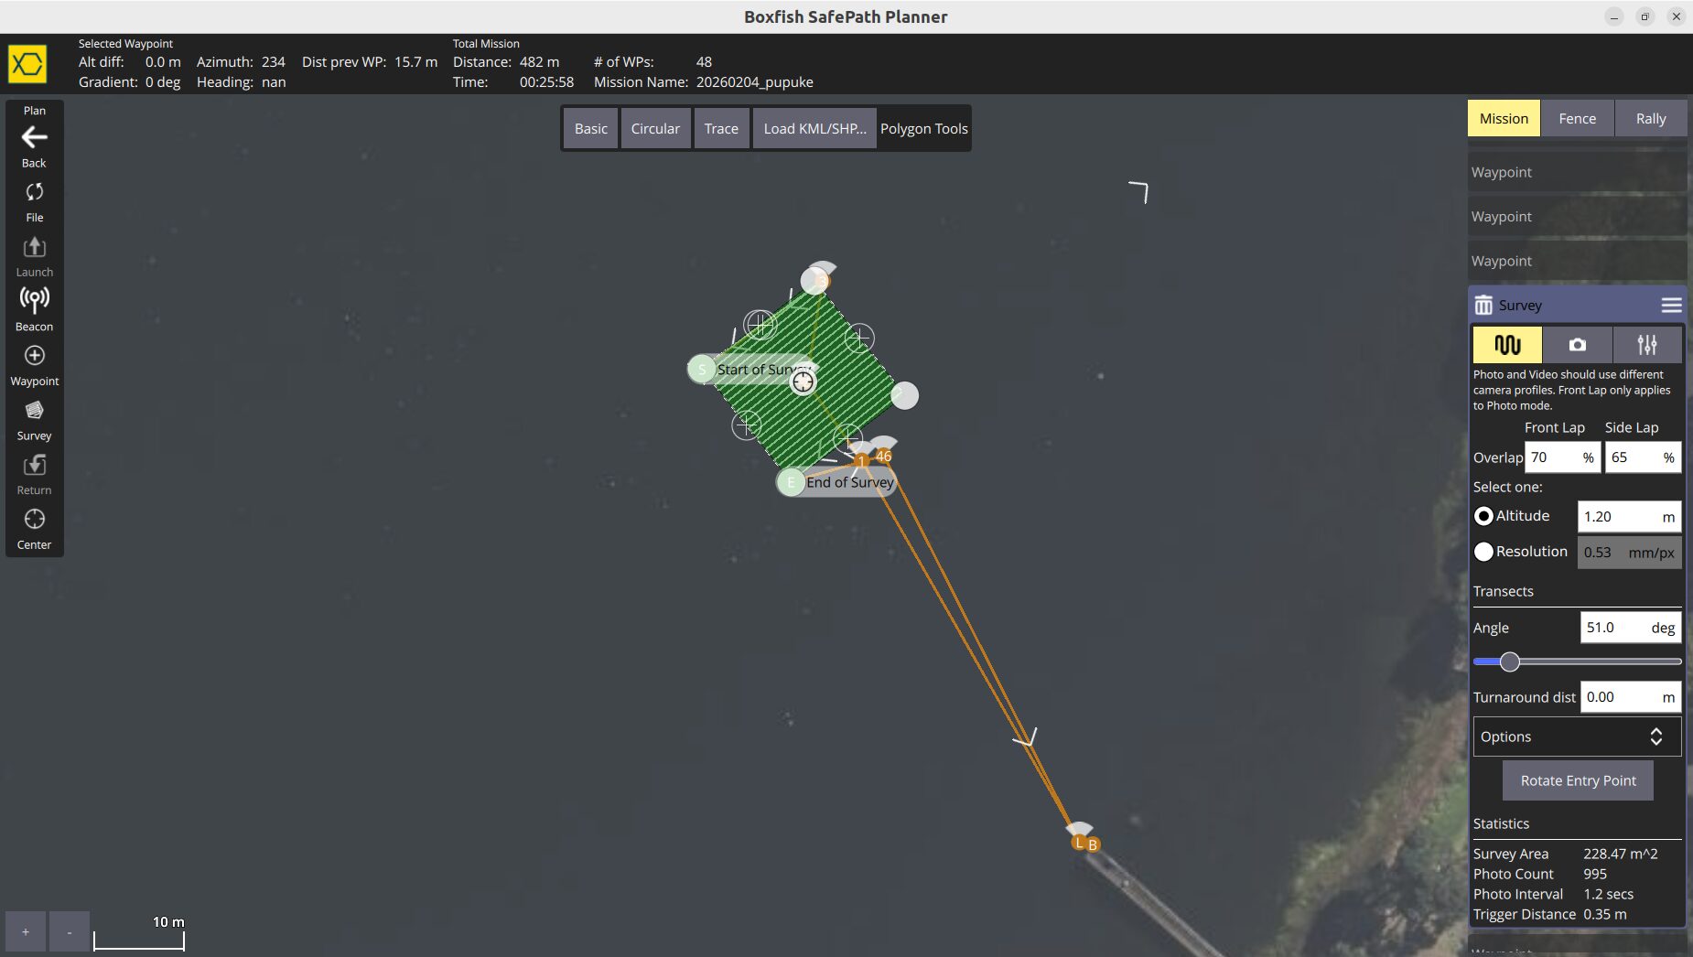Select the Altitude radio button
1693x957 pixels.
[x=1483, y=516]
